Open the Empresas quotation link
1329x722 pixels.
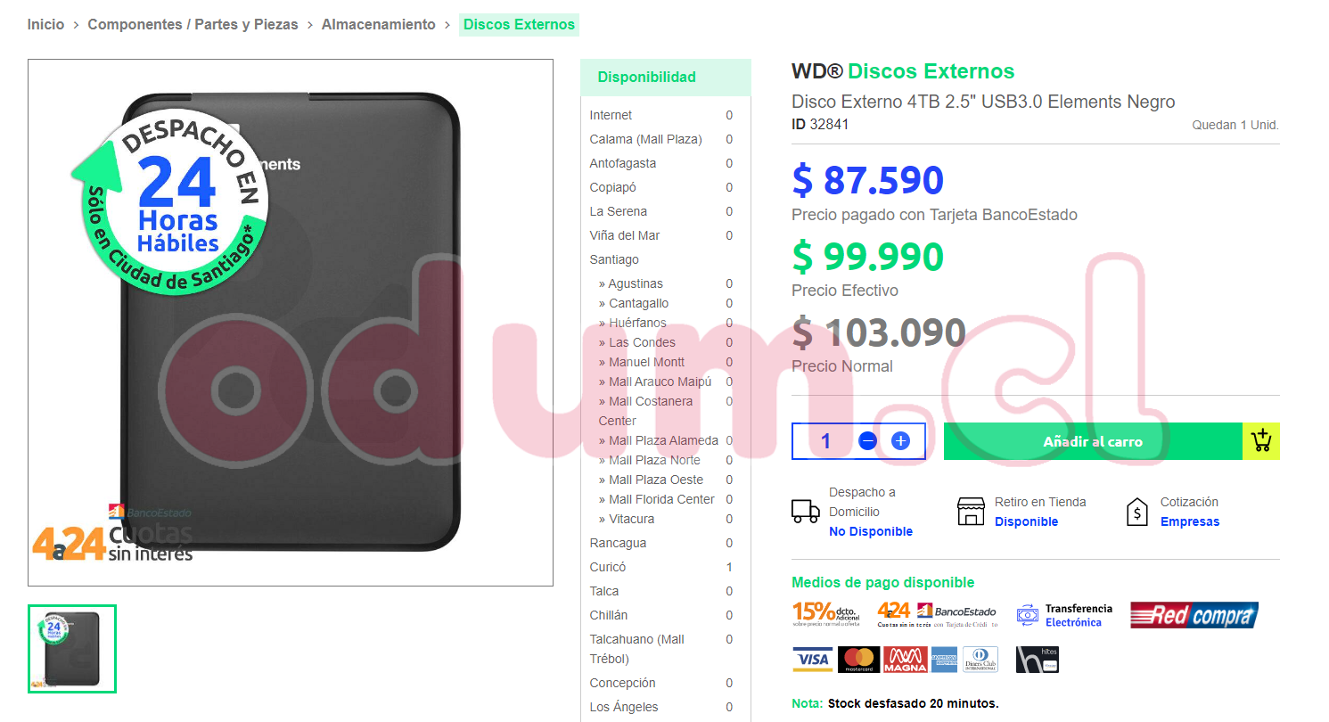pyautogui.click(x=1190, y=521)
